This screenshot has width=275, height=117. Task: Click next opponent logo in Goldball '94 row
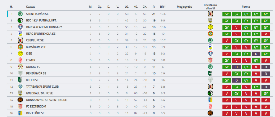[x=210, y=93]
